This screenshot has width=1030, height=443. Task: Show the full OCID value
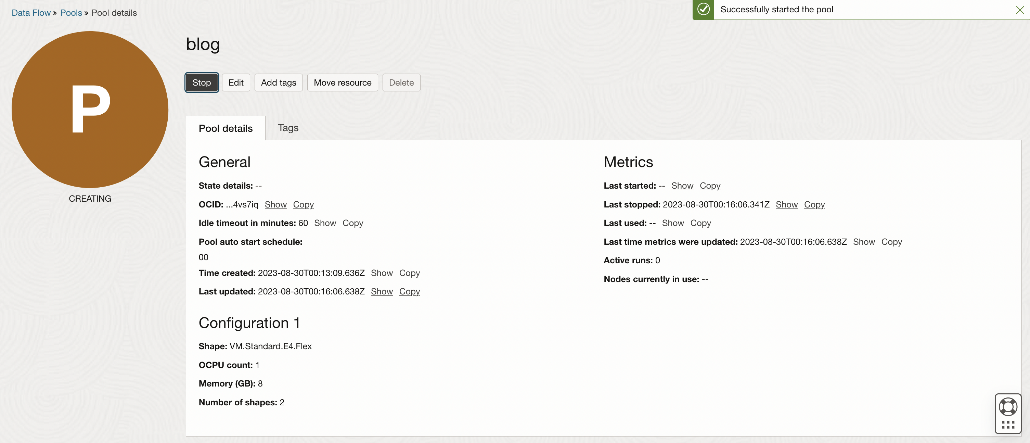[275, 204]
